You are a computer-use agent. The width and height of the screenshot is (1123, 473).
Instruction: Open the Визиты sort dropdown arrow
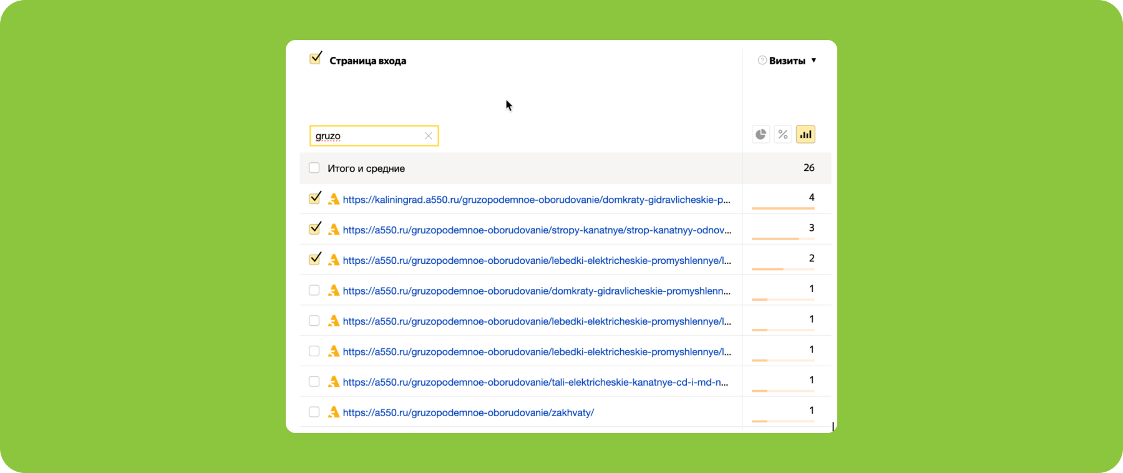[x=814, y=61]
